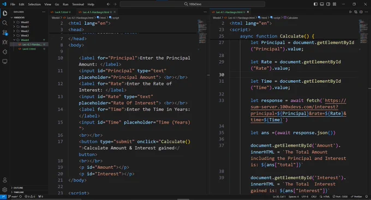Open the Explorer view in activity bar

[5, 13]
